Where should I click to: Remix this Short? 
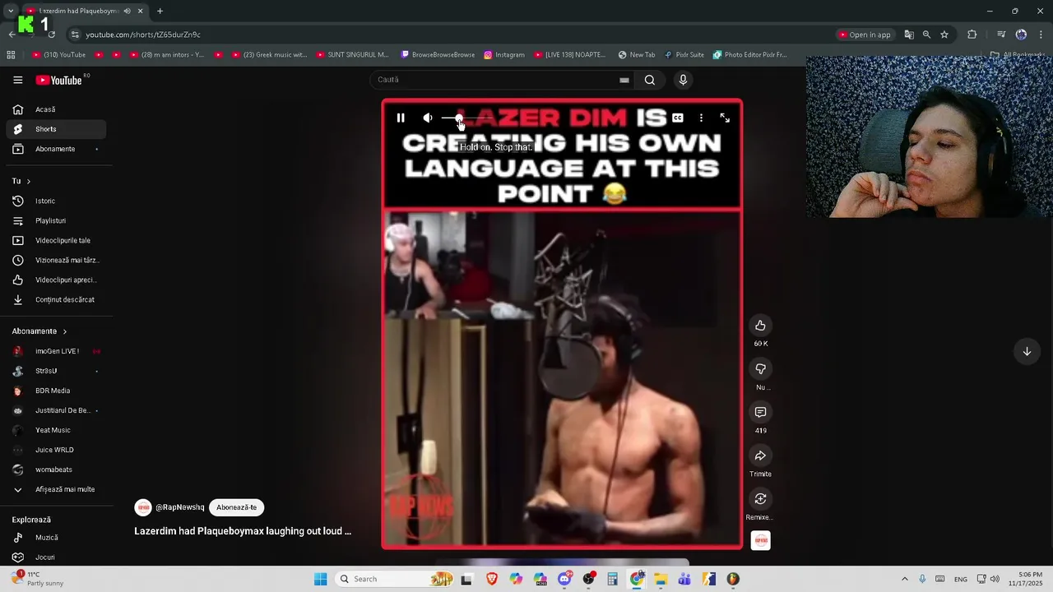coord(760,499)
